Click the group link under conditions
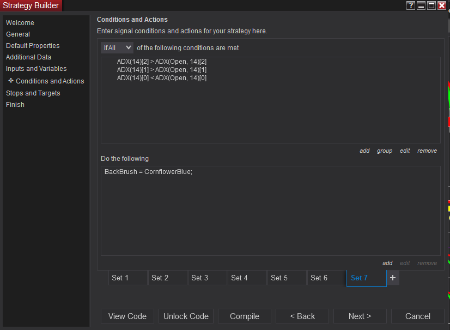Image resolution: width=450 pixels, height=330 pixels. (385, 151)
